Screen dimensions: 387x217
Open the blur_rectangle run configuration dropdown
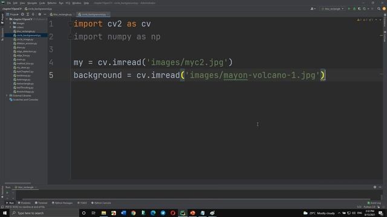pyautogui.click(x=333, y=8)
